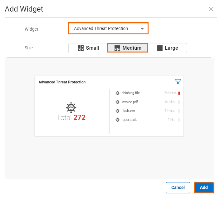This screenshot has width=220, height=199.
Task: Select the Medium widget size
Action: tap(128, 48)
